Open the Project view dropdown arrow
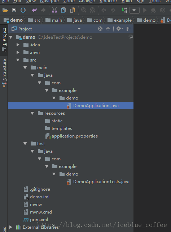Viewport: 171px width, 232px height. click(x=79, y=29)
